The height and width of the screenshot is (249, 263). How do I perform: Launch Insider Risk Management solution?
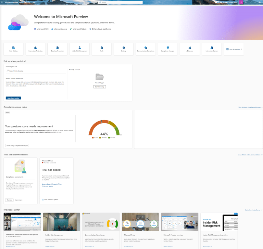click(80, 49)
